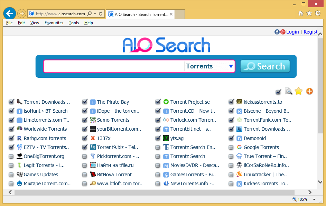Close the AIO Search tab

171,14
